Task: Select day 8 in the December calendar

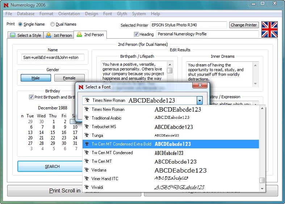Action: click(x=54, y=127)
